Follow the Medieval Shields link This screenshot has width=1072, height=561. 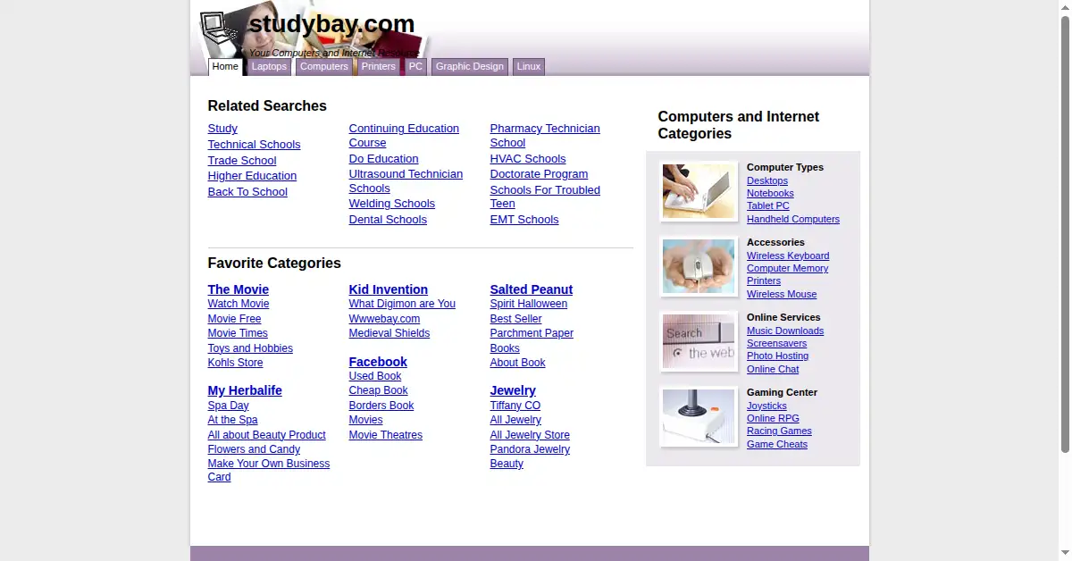pos(389,333)
